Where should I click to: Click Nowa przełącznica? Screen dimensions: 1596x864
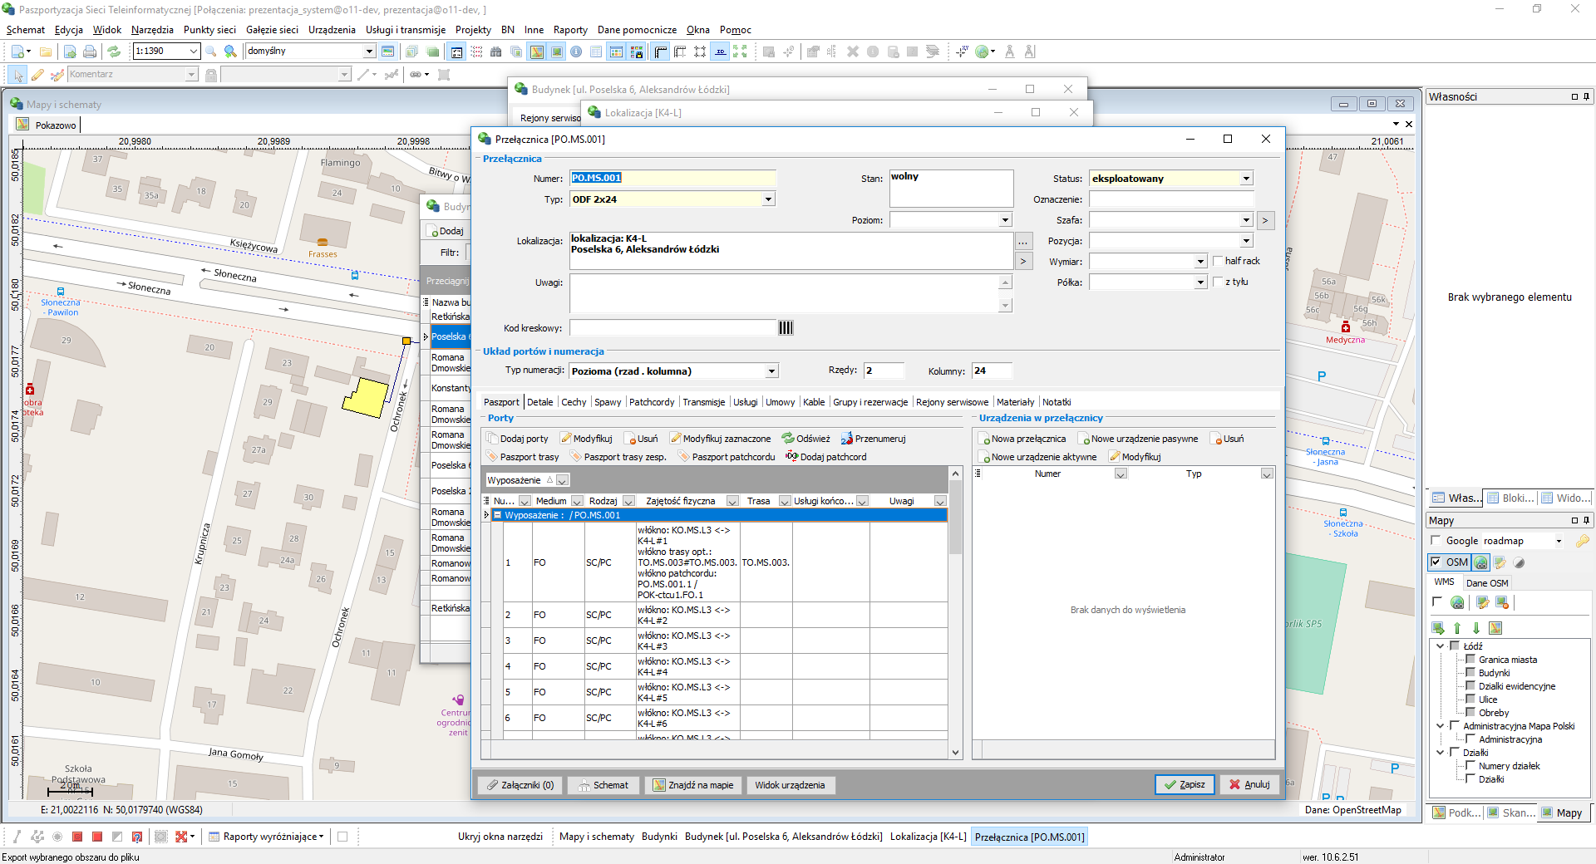[1022, 439]
